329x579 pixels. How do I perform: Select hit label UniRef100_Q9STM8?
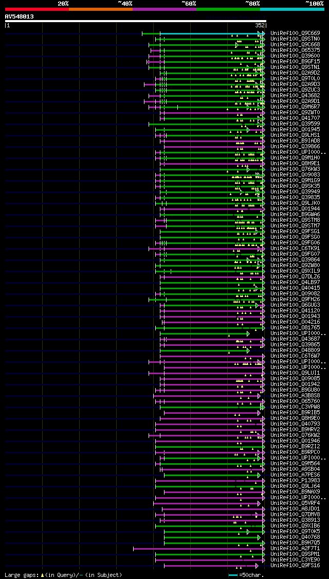[295, 220]
